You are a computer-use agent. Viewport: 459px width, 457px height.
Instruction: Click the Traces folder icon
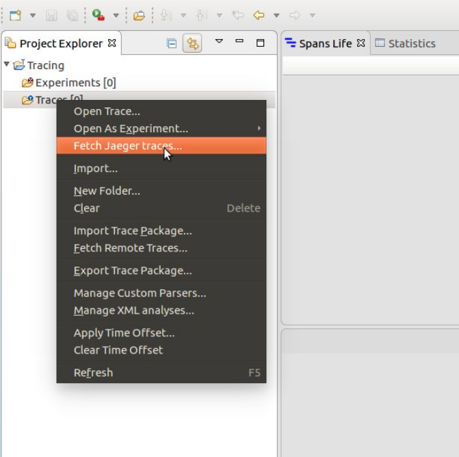[27, 99]
